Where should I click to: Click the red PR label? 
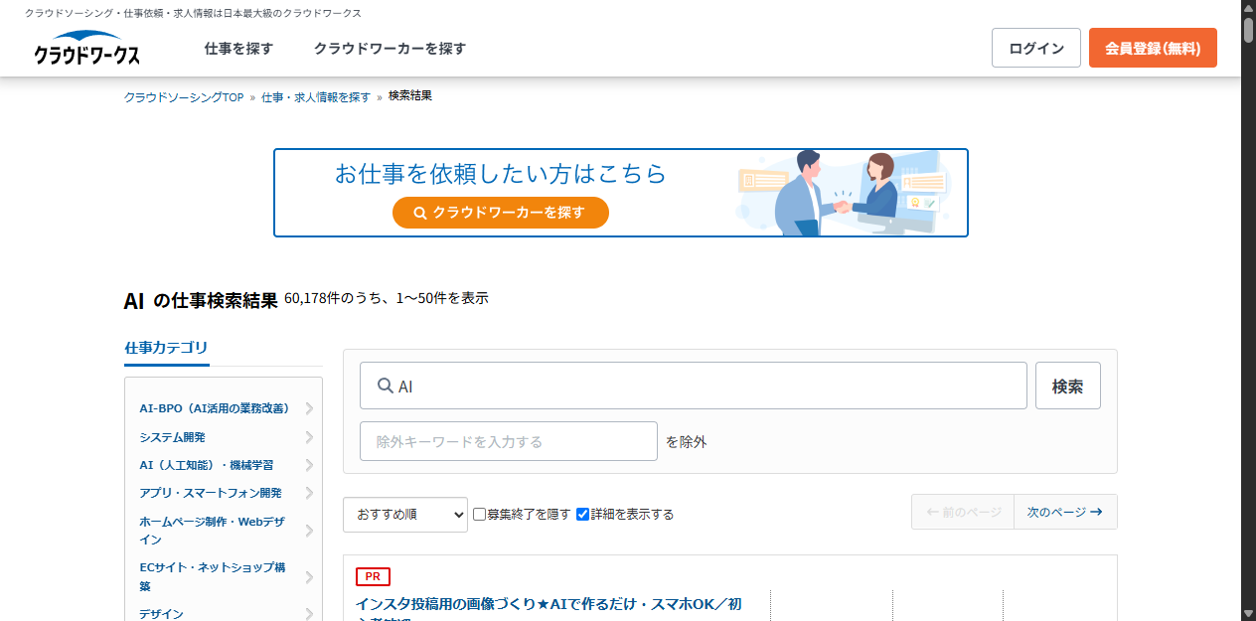click(373, 576)
